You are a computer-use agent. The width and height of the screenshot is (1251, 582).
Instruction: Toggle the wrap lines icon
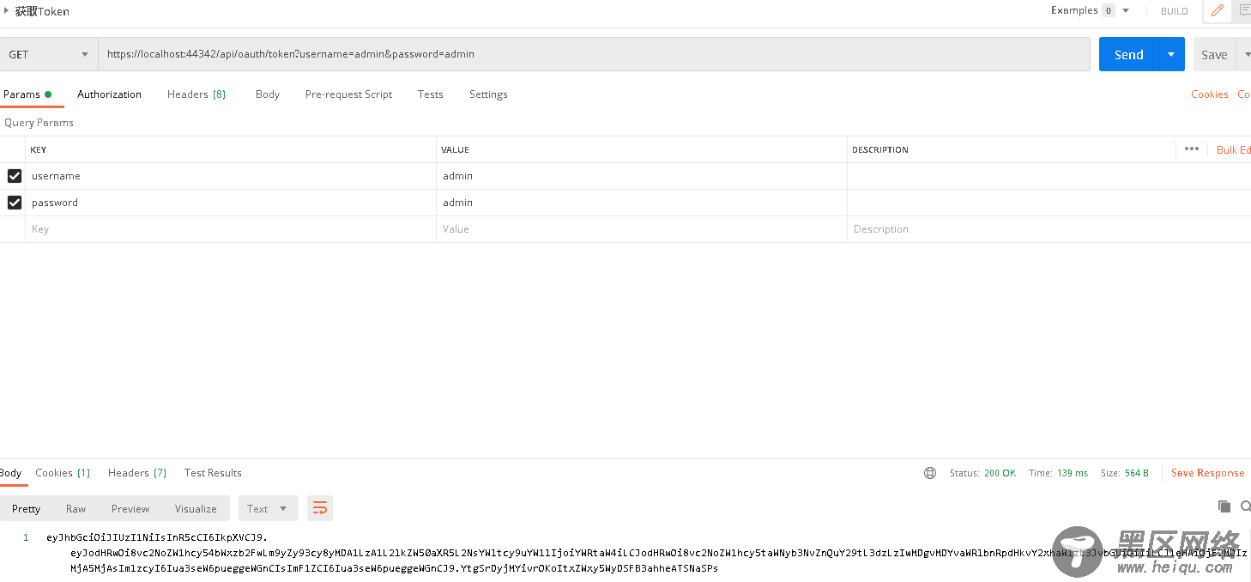coord(320,508)
